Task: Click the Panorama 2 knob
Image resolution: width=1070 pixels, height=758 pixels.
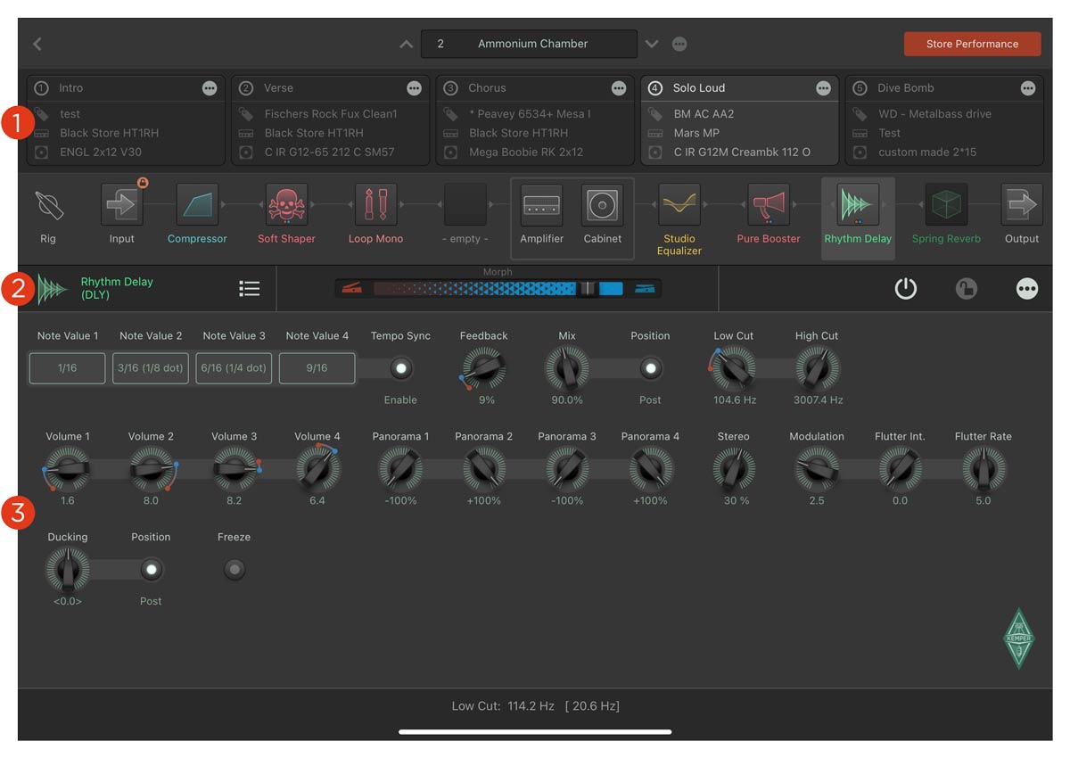Action: [x=484, y=468]
